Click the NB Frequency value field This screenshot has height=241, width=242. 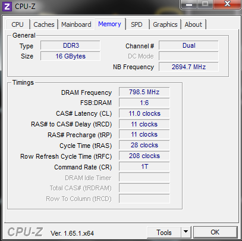(188, 67)
